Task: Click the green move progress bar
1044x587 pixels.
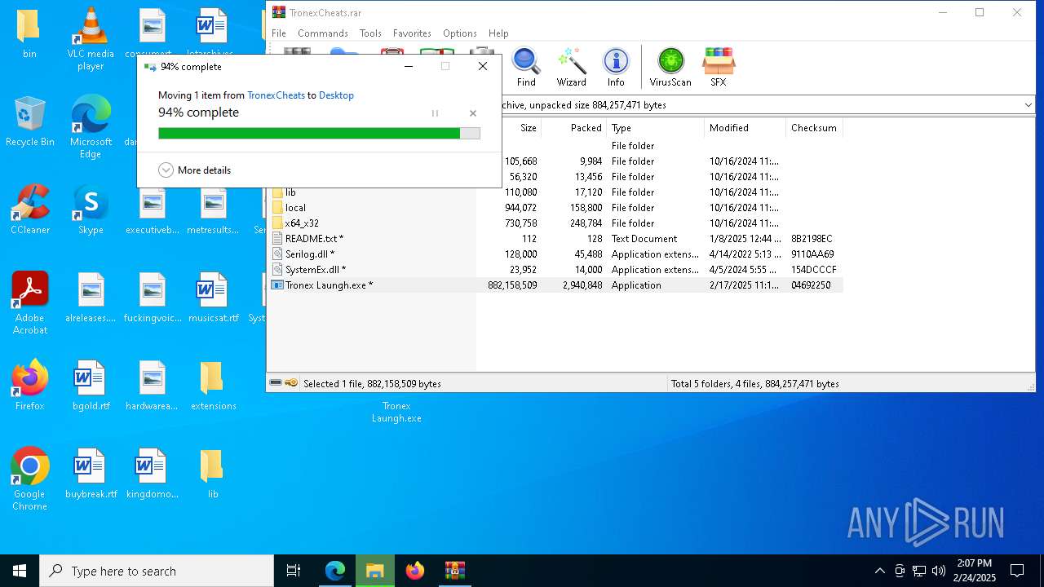Action: click(319, 133)
